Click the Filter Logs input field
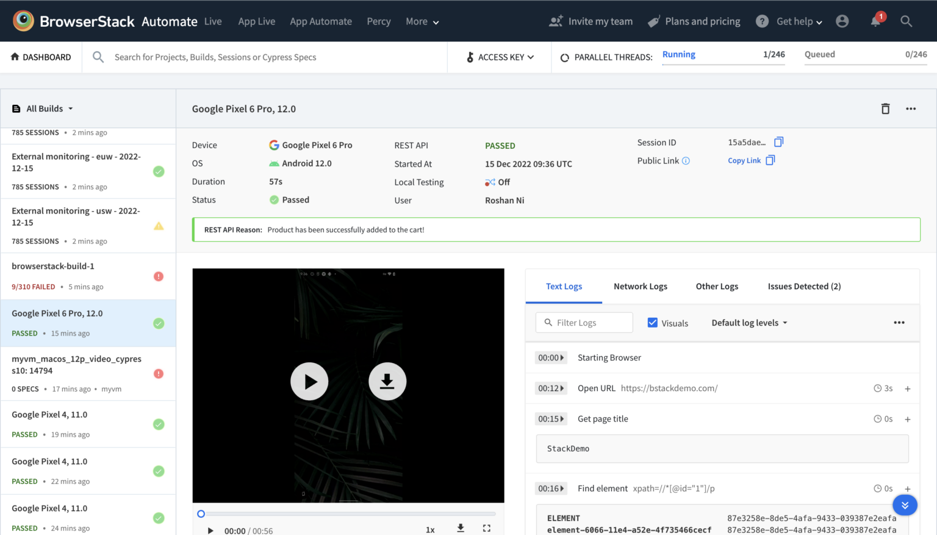This screenshot has width=937, height=535. click(584, 322)
